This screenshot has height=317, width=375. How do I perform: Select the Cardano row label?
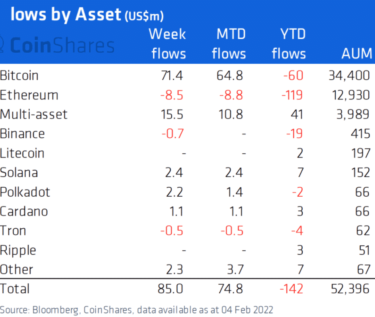(x=24, y=211)
